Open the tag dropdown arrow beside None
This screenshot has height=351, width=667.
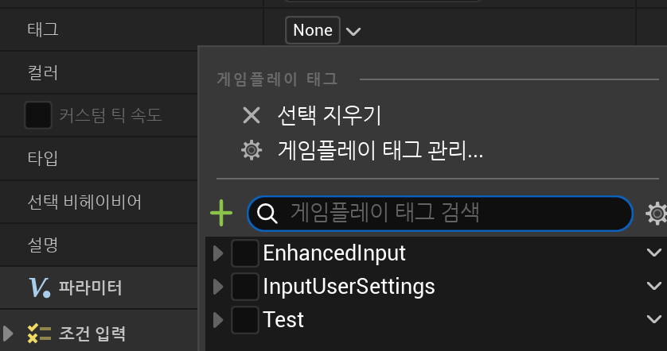[x=353, y=31]
